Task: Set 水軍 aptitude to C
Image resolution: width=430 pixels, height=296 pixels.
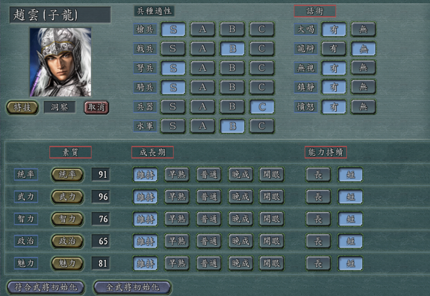Action: [x=262, y=126]
